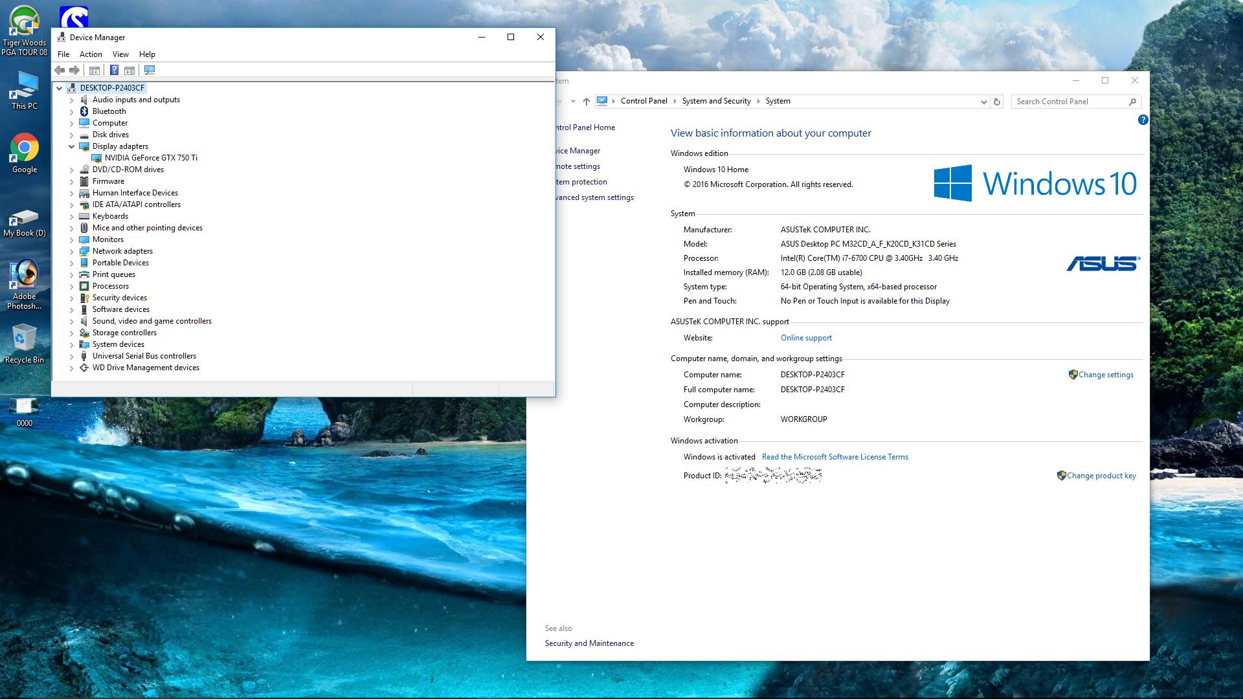Open the Security and Maintenance link
The image size is (1243, 699).
(589, 643)
